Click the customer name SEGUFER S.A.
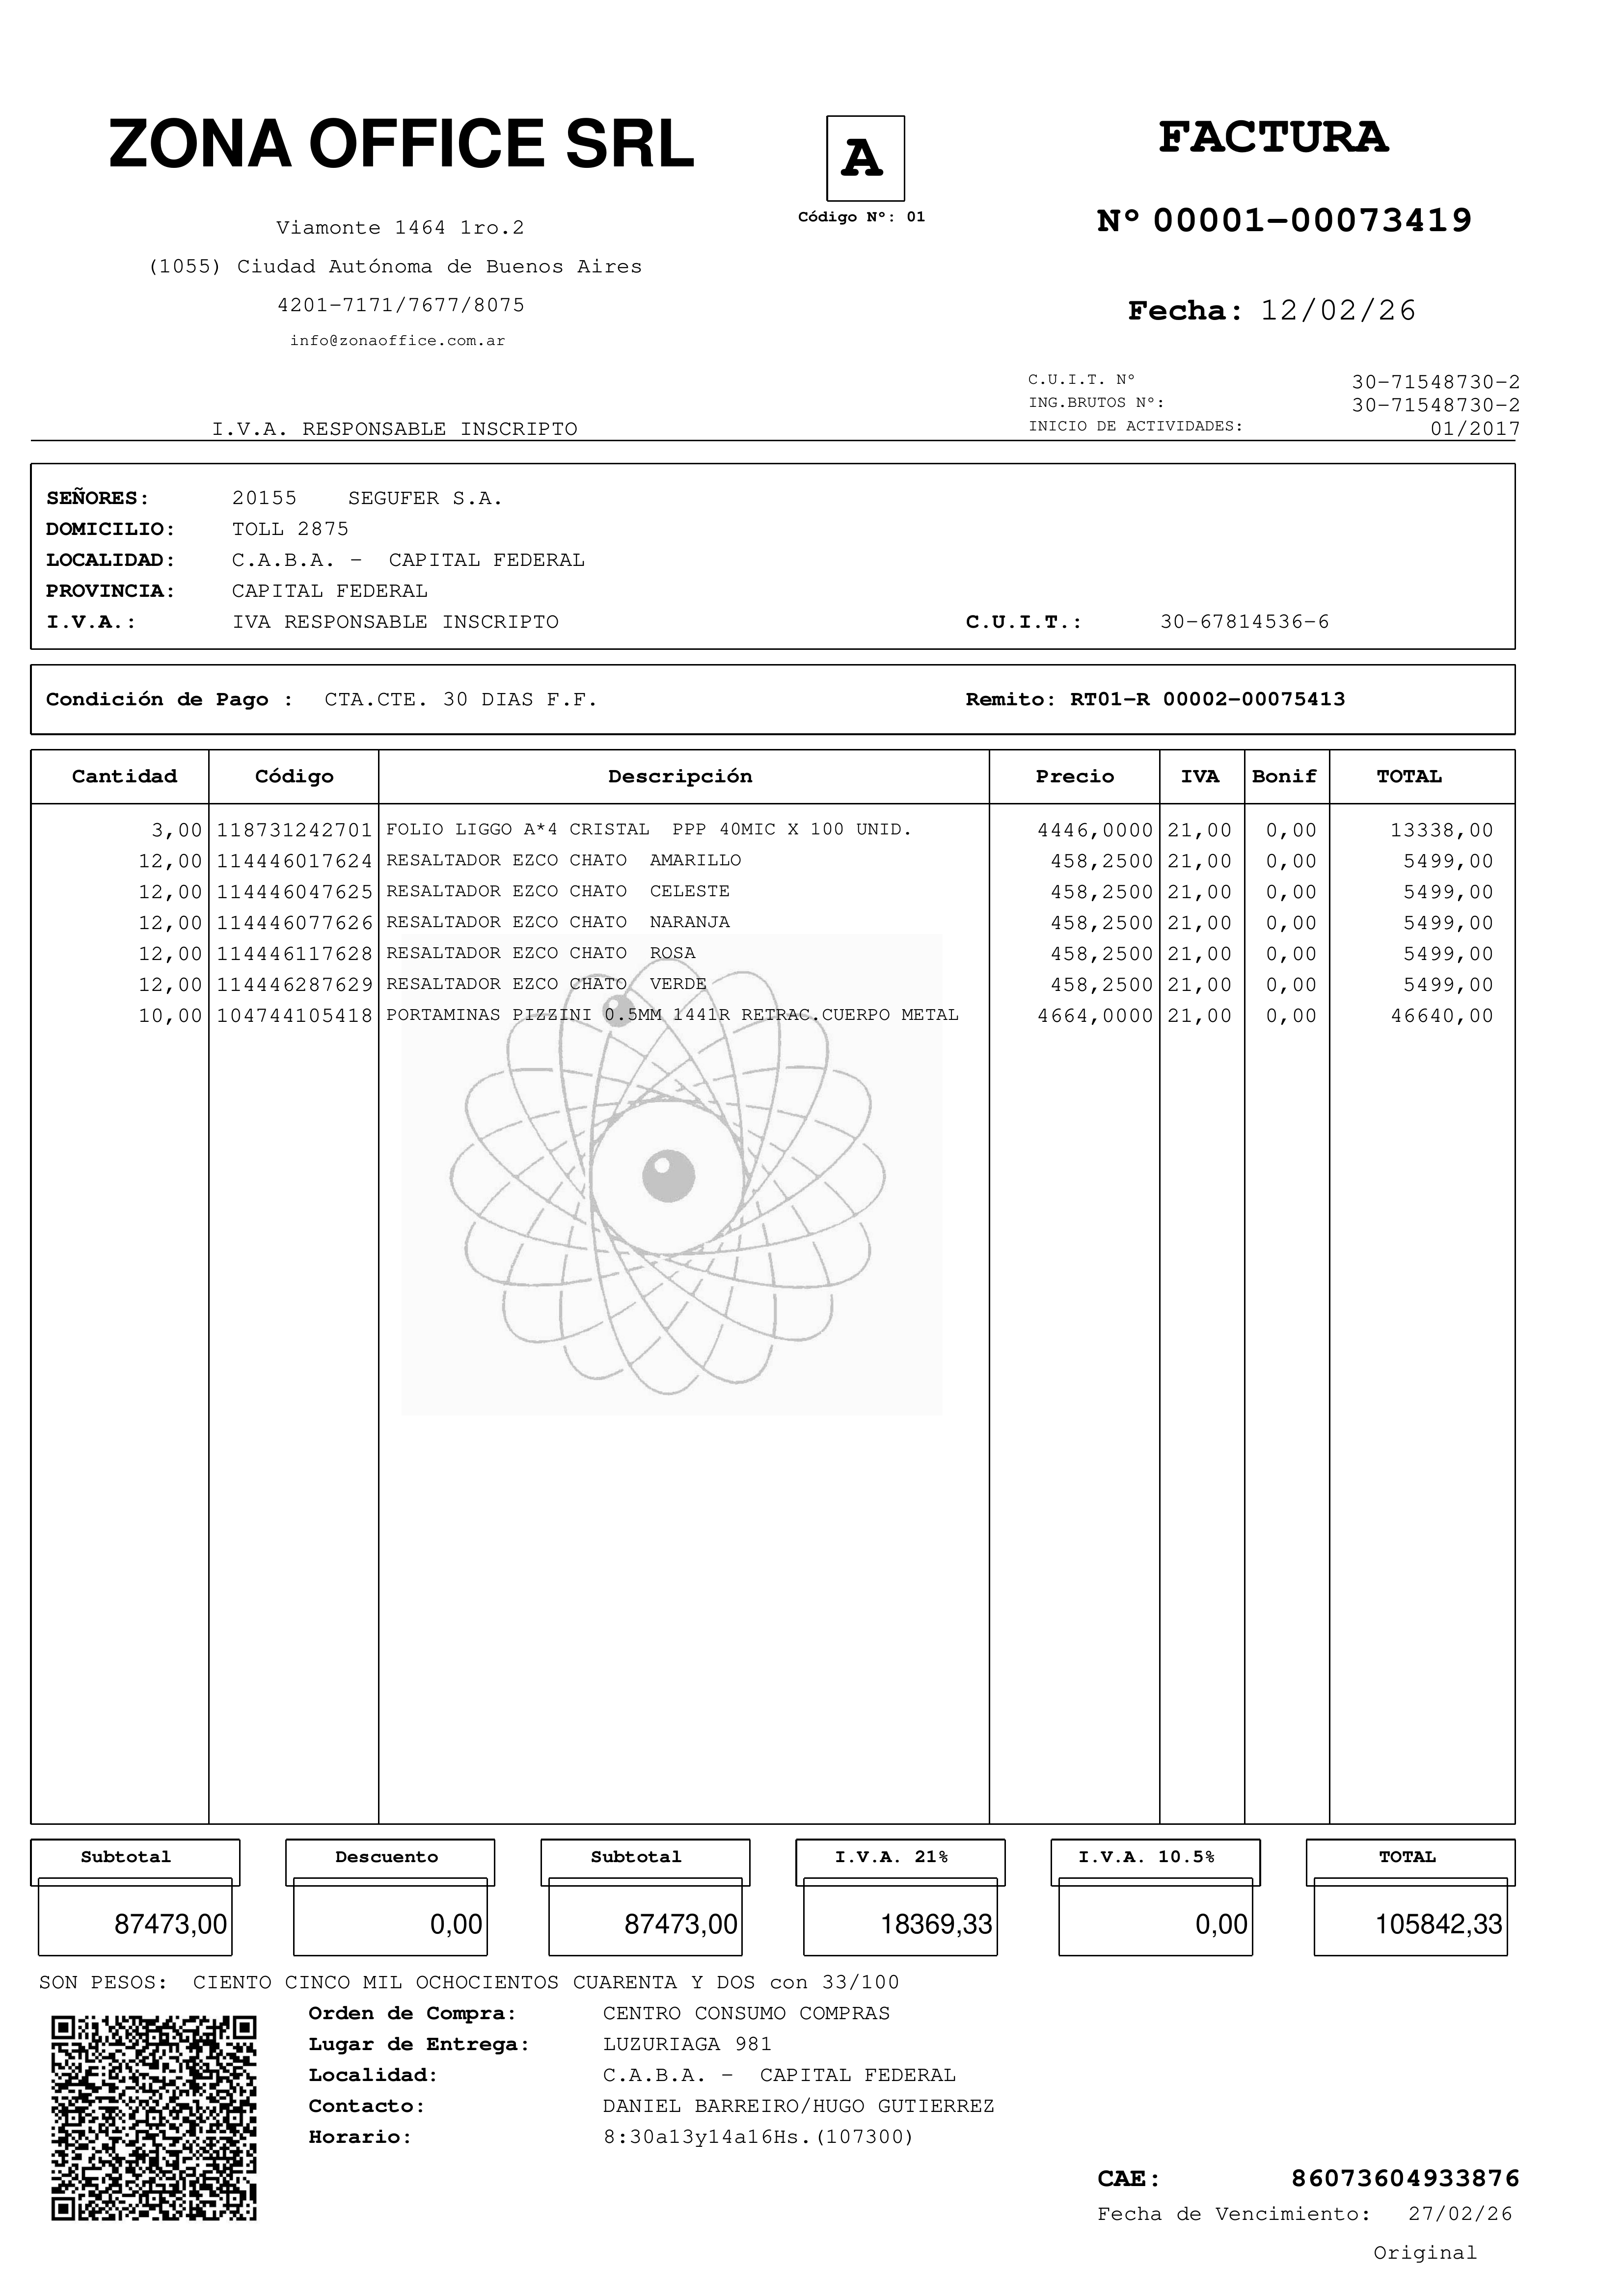 (x=425, y=498)
